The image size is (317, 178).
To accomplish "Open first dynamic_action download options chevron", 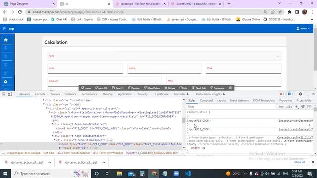I will pyautogui.click(x=50, y=162).
